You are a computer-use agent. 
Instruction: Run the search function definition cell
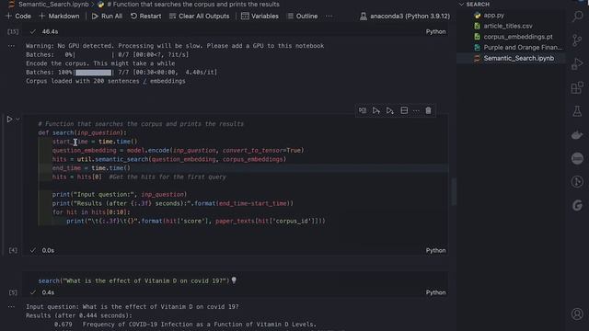coord(9,119)
